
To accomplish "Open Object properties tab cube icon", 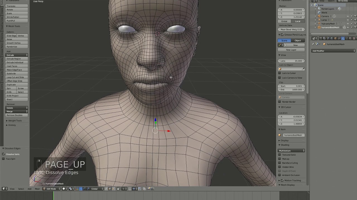I will (336, 38).
